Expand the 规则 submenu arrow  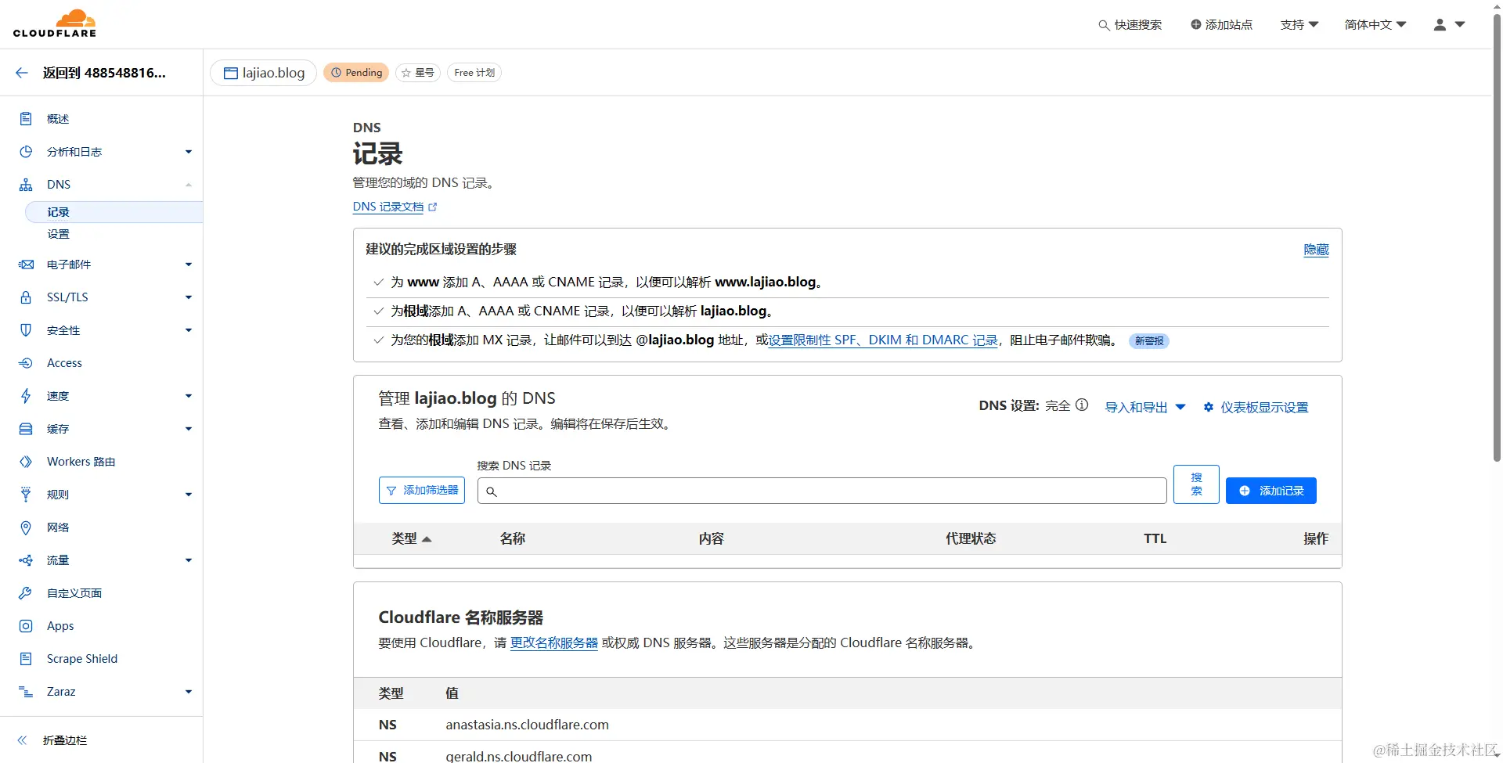pyautogui.click(x=189, y=495)
